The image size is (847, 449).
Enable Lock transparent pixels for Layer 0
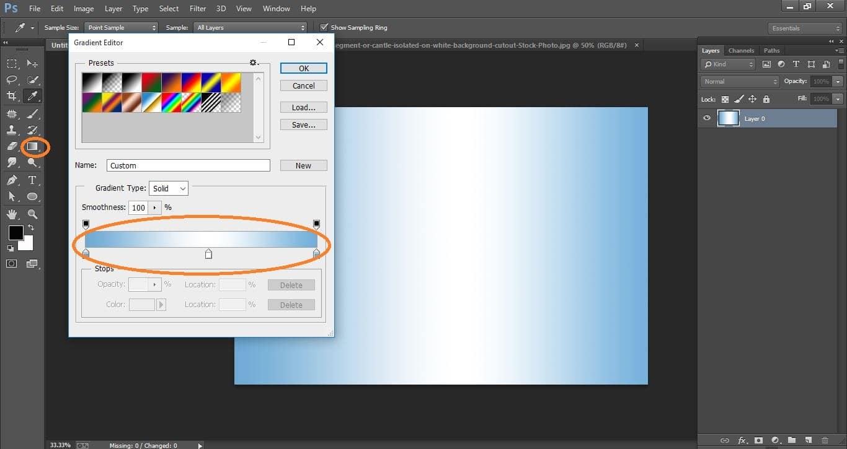pos(724,98)
